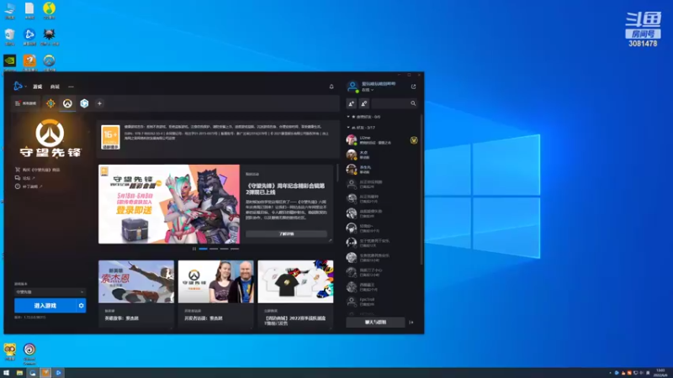Screen dimensions: 673x378
Task: Click the taskbar clock
Action: click(x=660, y=373)
